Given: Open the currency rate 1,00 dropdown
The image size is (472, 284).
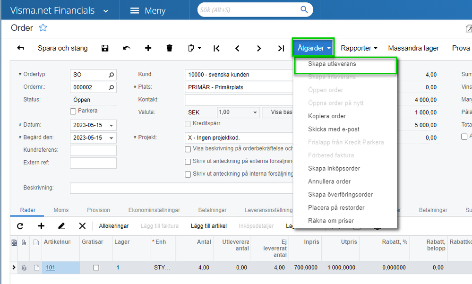Looking at the screenshot, I should (255, 112).
